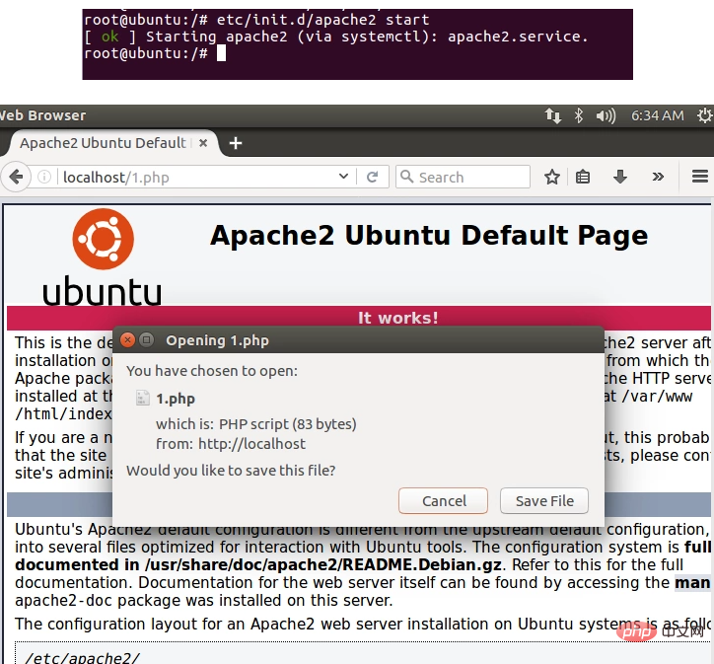
Task: Open the Firefox hamburger menu
Action: (x=700, y=177)
